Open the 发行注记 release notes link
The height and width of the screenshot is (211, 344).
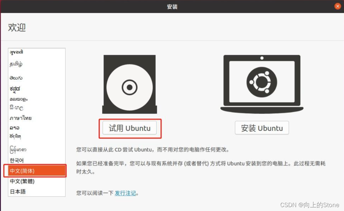point(125,193)
